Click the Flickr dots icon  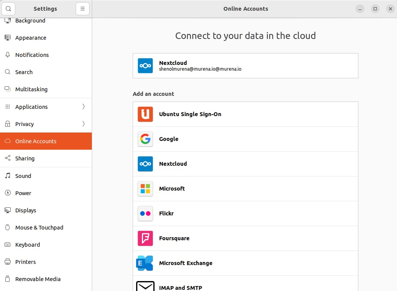(145, 213)
